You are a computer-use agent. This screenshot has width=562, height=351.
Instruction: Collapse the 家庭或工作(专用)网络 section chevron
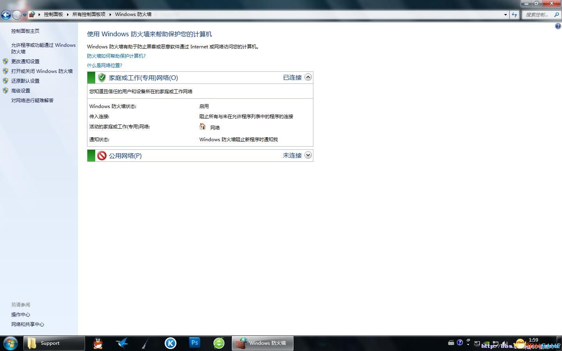pos(308,77)
